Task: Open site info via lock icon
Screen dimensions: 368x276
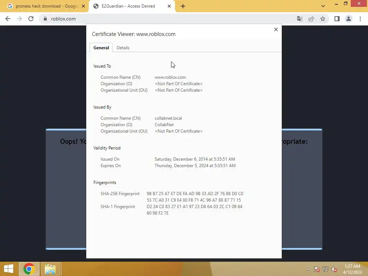Action: point(45,19)
